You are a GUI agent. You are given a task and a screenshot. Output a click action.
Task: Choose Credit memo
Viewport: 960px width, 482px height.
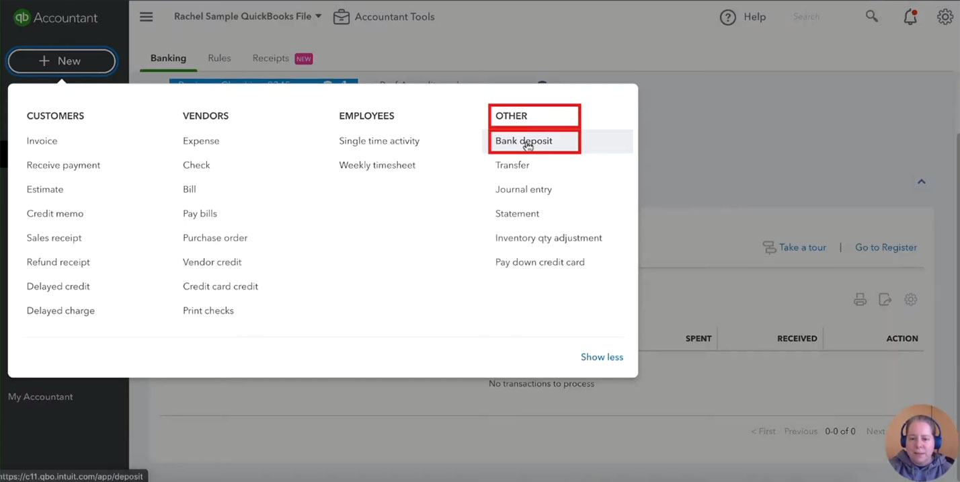pyautogui.click(x=55, y=214)
